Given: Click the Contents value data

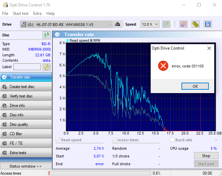Looking at the screenshot, I should [x=46, y=60].
